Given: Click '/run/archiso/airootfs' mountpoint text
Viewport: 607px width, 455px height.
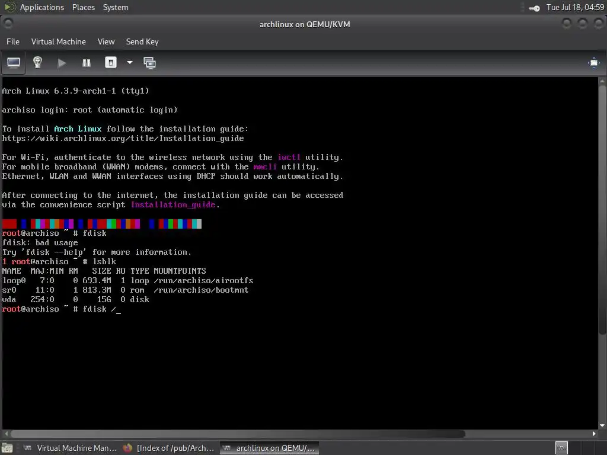Looking at the screenshot, I should tap(203, 280).
